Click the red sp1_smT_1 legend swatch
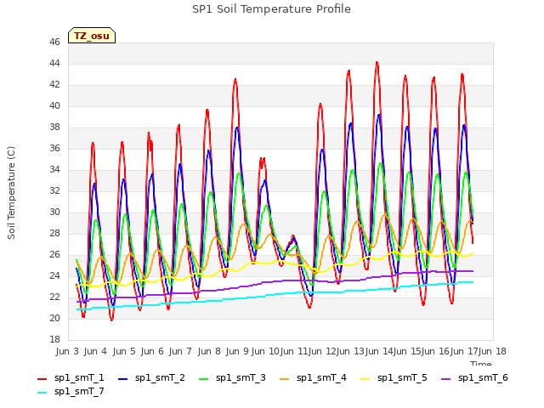 (x=42, y=379)
